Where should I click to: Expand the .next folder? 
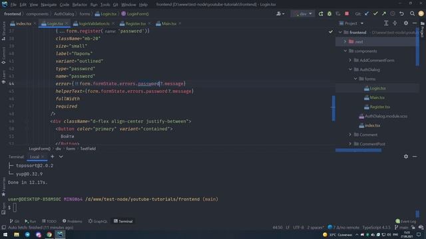(x=345, y=41)
